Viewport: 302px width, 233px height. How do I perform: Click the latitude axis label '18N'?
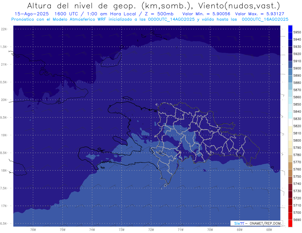pos(4,170)
